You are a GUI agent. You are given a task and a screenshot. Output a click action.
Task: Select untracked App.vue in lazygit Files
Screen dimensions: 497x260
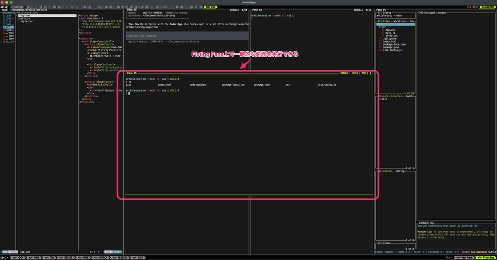coord(390,30)
